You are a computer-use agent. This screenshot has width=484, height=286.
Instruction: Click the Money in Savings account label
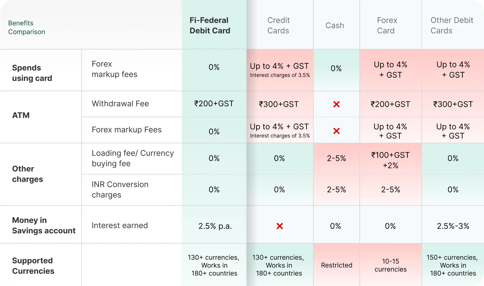(44, 225)
